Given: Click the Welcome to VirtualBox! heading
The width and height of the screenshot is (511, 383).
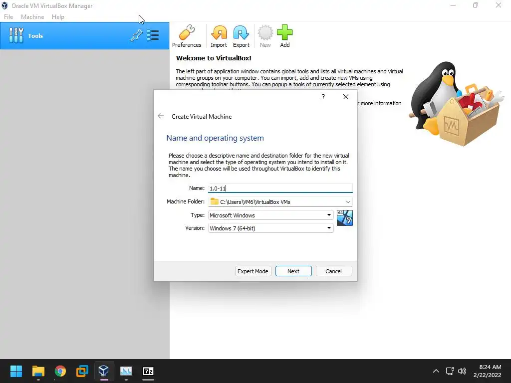Looking at the screenshot, I should (214, 58).
